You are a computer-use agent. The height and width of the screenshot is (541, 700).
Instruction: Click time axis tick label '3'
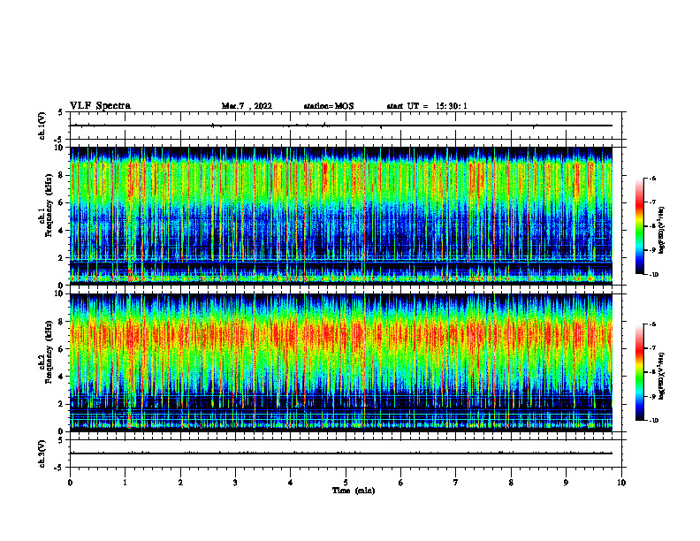click(x=235, y=483)
